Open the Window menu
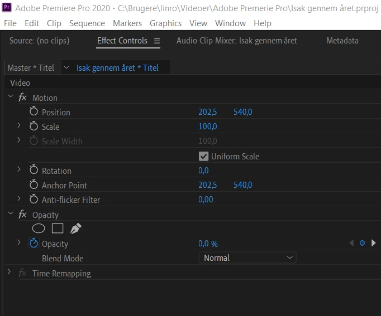Screen dimensions: 381x316 coord(230,23)
